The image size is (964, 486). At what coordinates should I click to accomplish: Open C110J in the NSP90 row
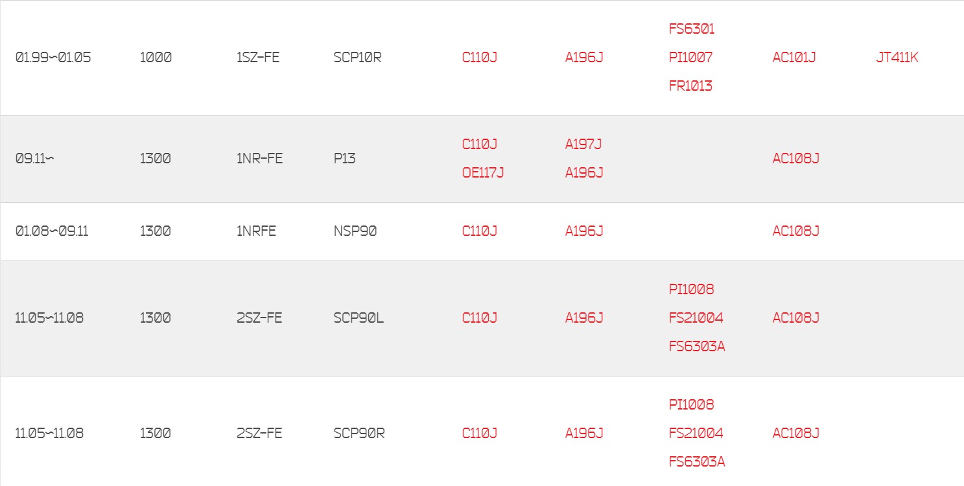pyautogui.click(x=480, y=231)
